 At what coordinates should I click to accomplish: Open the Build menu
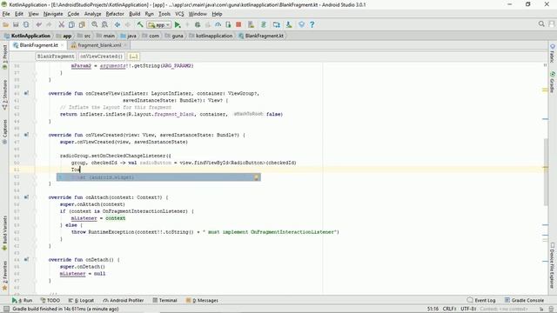(134, 14)
